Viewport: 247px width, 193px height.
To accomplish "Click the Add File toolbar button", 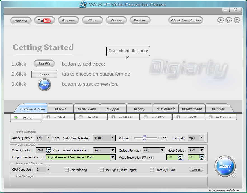I will click(x=21, y=21).
